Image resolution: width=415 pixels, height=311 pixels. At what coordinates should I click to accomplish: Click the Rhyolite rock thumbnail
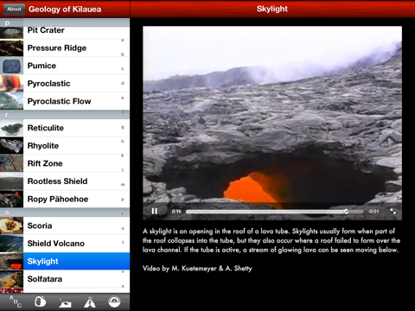coord(11,146)
